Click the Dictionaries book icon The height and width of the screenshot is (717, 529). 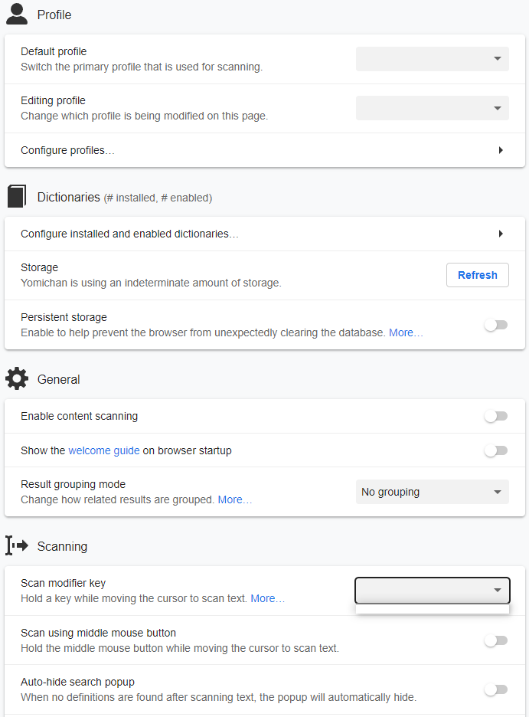(17, 197)
